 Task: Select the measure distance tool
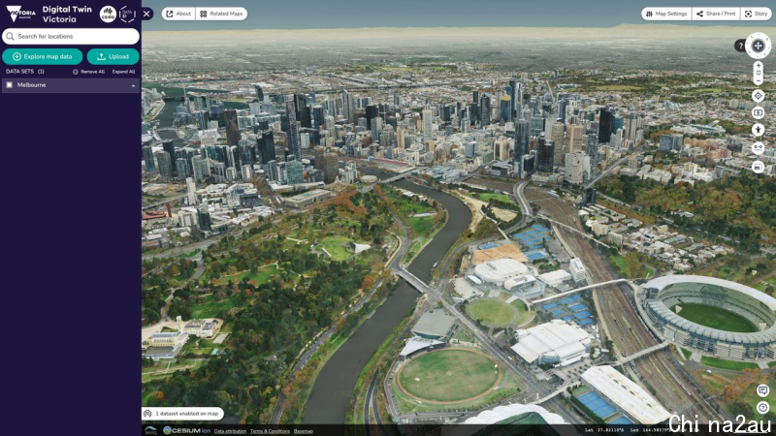tap(758, 148)
